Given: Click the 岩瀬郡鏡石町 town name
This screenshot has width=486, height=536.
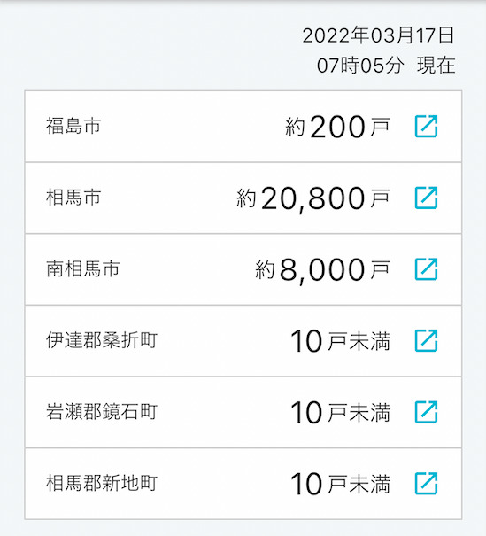Looking at the screenshot, I should pyautogui.click(x=102, y=412).
